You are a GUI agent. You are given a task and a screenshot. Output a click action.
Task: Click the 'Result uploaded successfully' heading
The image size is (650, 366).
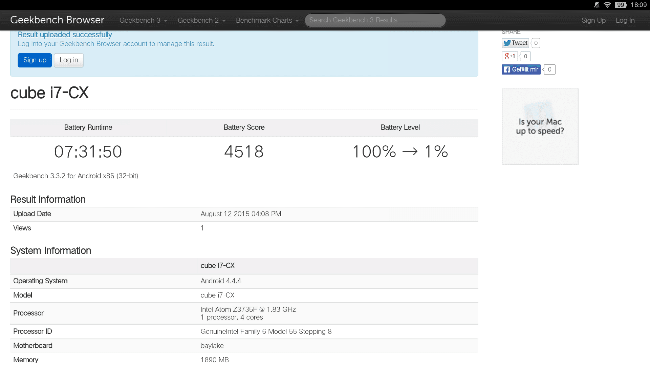(x=65, y=35)
